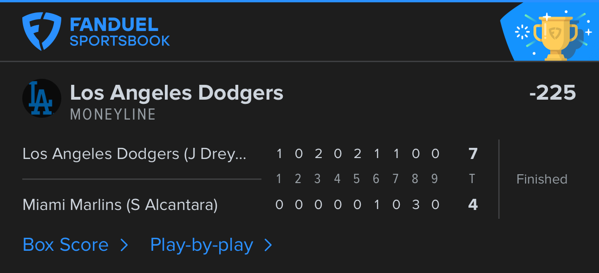599x273 pixels.
Task: Expand the chevron next to Play-by-play
Action: [268, 245]
